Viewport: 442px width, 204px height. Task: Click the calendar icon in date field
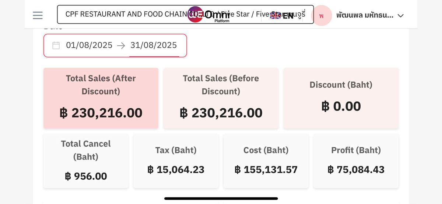(56, 45)
